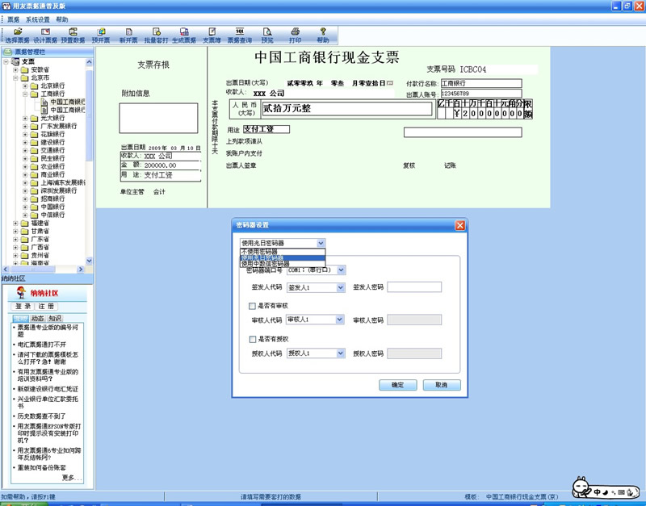Click the 纳纳社区 mascot logo
Screen dimensions: 646x506
click(21, 293)
